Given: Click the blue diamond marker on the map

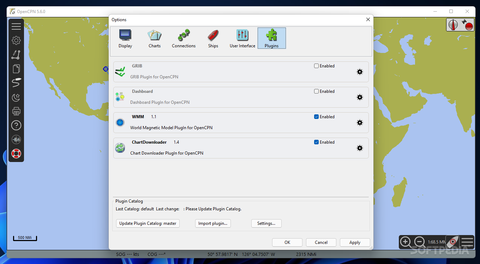Looking at the screenshot, I should click(x=106, y=69).
